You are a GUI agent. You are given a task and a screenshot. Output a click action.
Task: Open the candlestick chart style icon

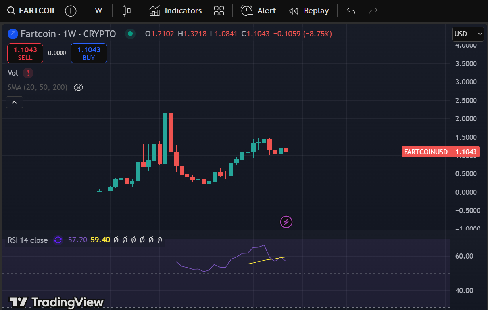[x=126, y=11]
